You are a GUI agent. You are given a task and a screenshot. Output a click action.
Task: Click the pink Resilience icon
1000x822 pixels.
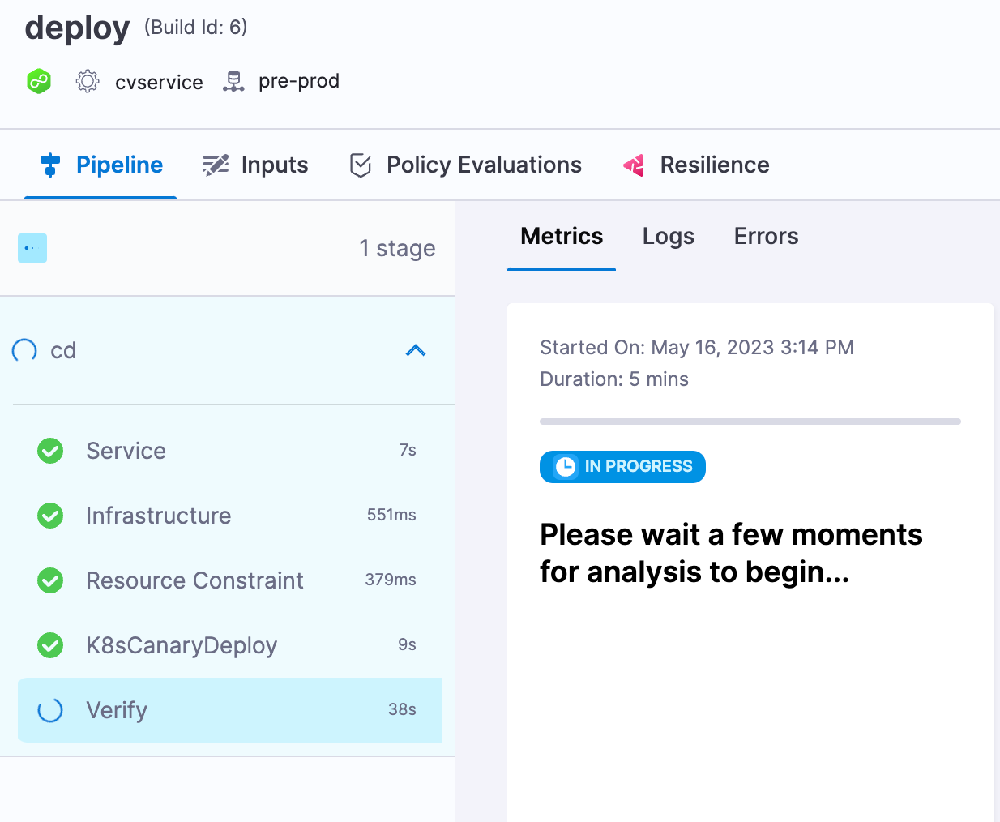tap(633, 165)
